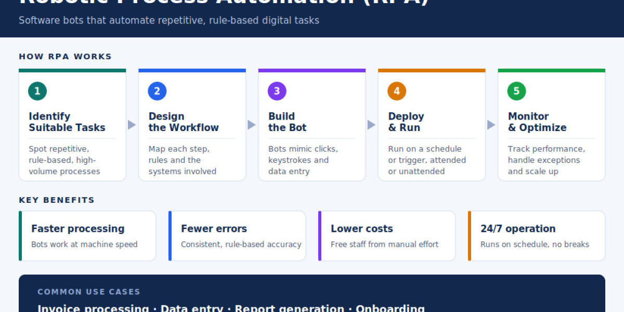This screenshot has width=624, height=312.
Task: Click the Common Use Cases label
Action: [89, 292]
